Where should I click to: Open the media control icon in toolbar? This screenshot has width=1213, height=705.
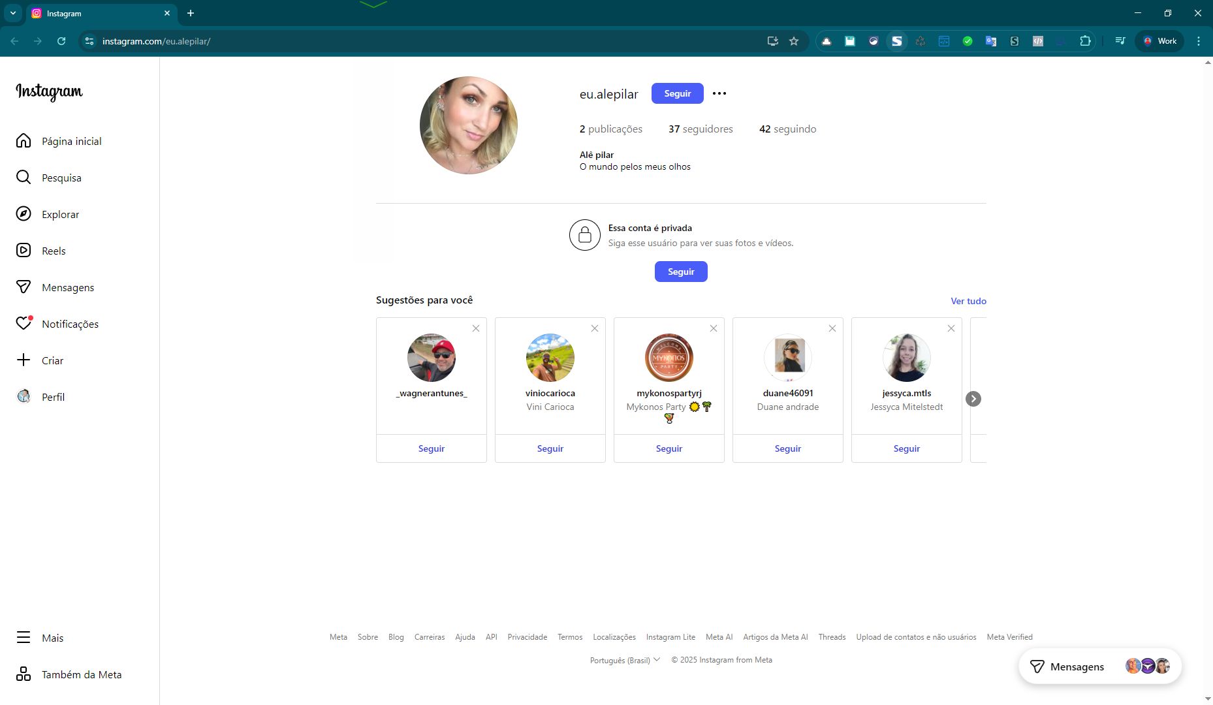(1120, 41)
